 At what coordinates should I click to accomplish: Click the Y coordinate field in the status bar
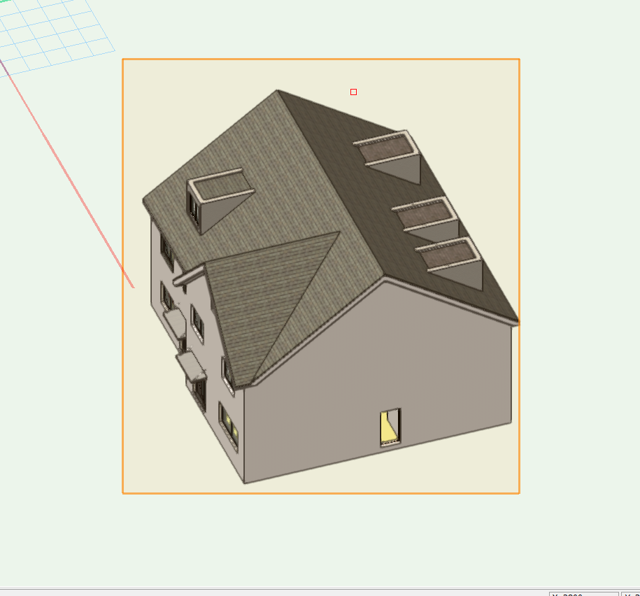(x=630, y=593)
